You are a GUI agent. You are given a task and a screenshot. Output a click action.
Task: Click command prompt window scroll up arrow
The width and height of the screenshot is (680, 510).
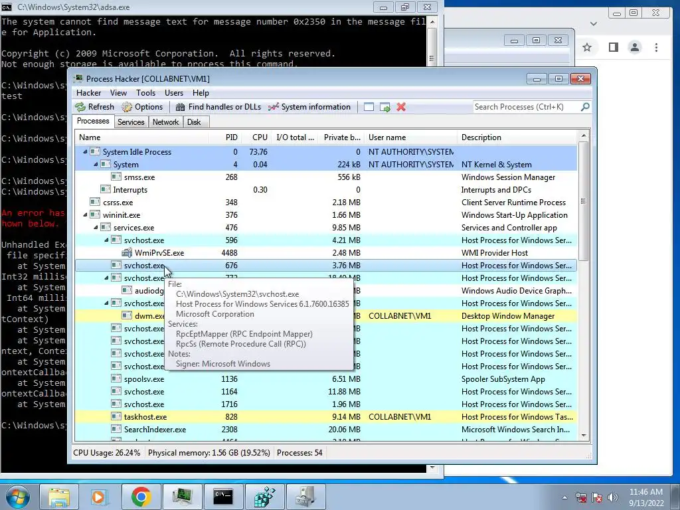pyautogui.click(x=432, y=21)
